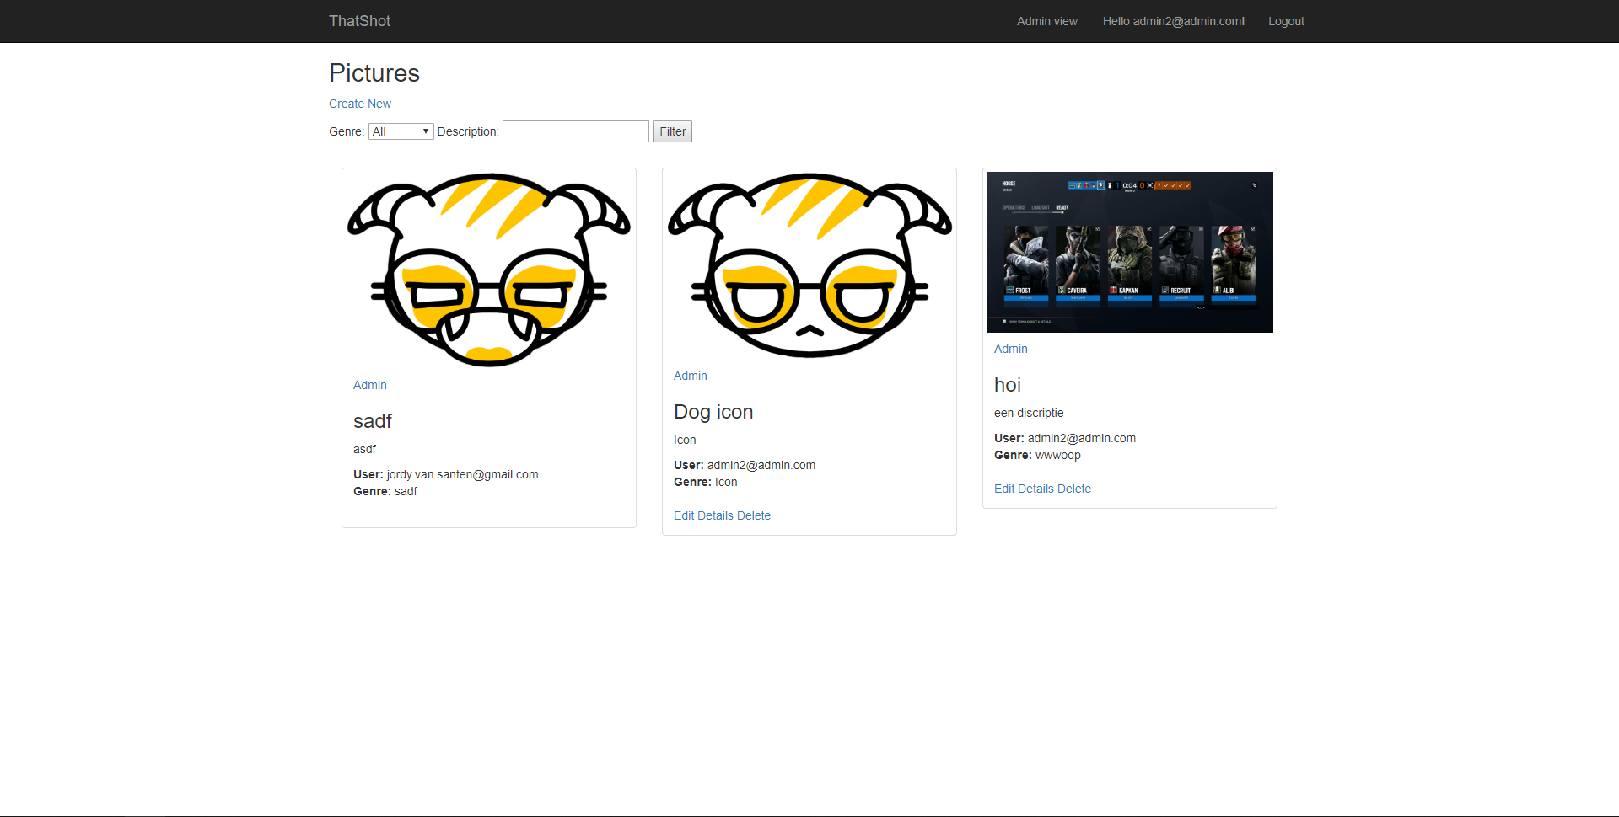Click the Genre: filter label
Image resolution: width=1619 pixels, height=817 pixels.
pos(347,131)
